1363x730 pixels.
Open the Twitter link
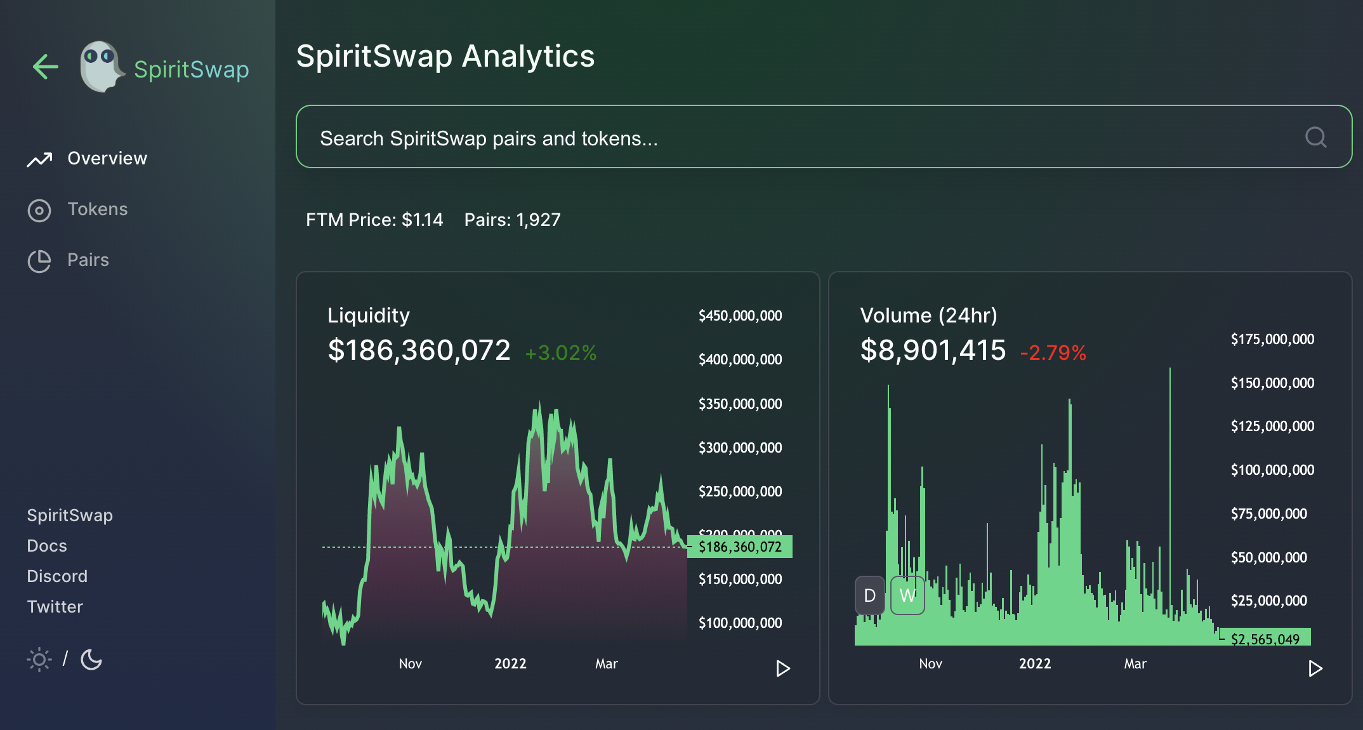pos(55,606)
